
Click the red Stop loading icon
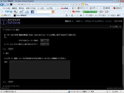pos(79,4)
